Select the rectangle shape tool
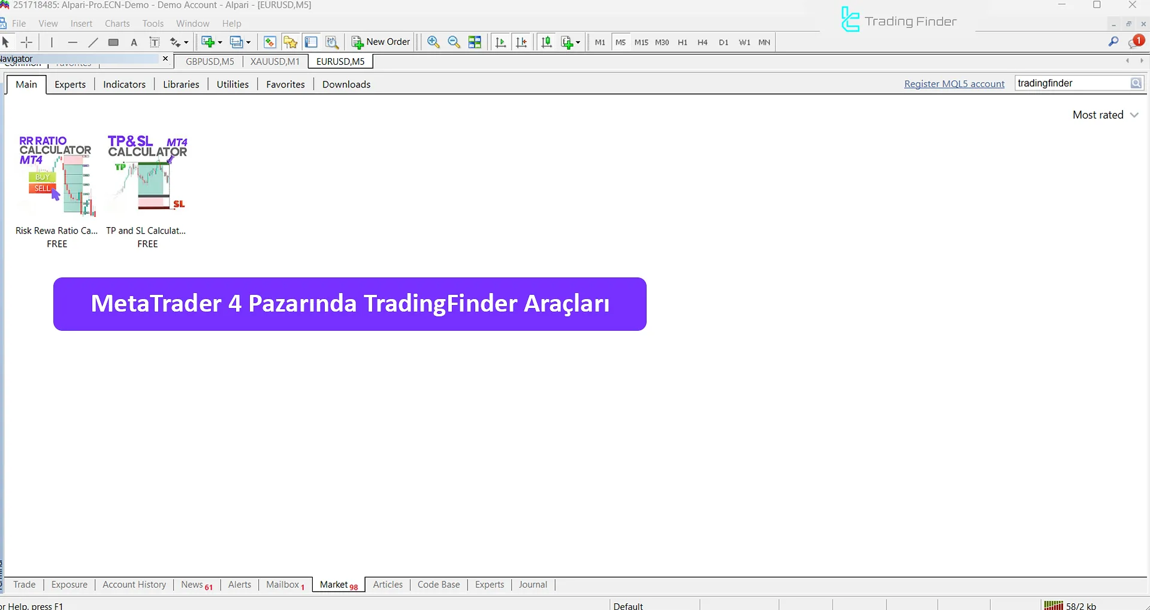Image resolution: width=1150 pixels, height=610 pixels. [x=113, y=42]
